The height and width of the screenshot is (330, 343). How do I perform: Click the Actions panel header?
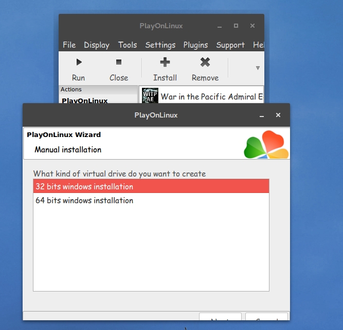click(98, 89)
